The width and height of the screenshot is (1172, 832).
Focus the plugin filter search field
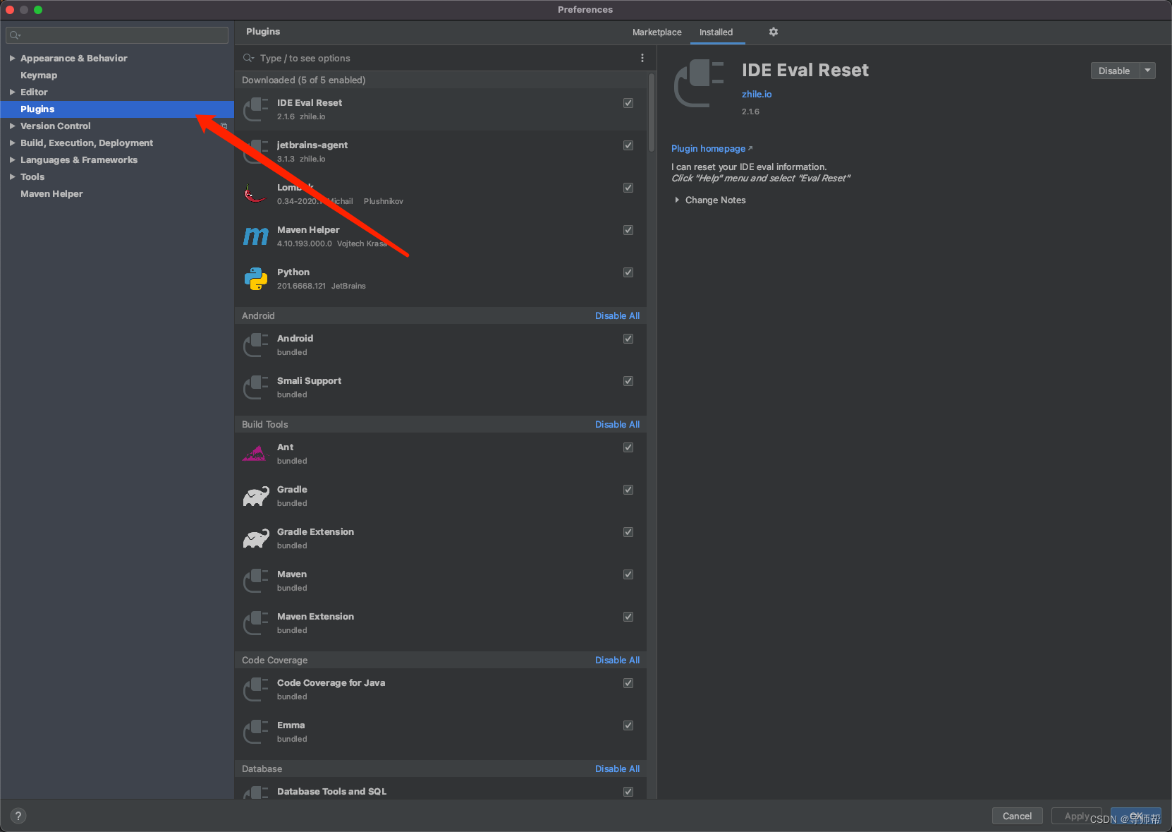coord(441,58)
